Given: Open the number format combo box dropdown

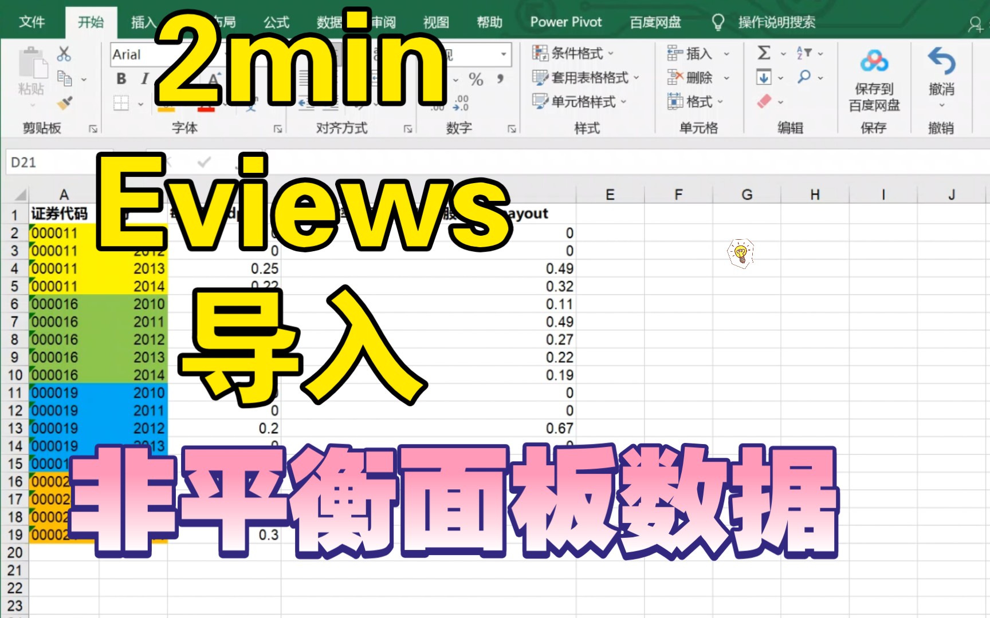Looking at the screenshot, I should (x=504, y=54).
